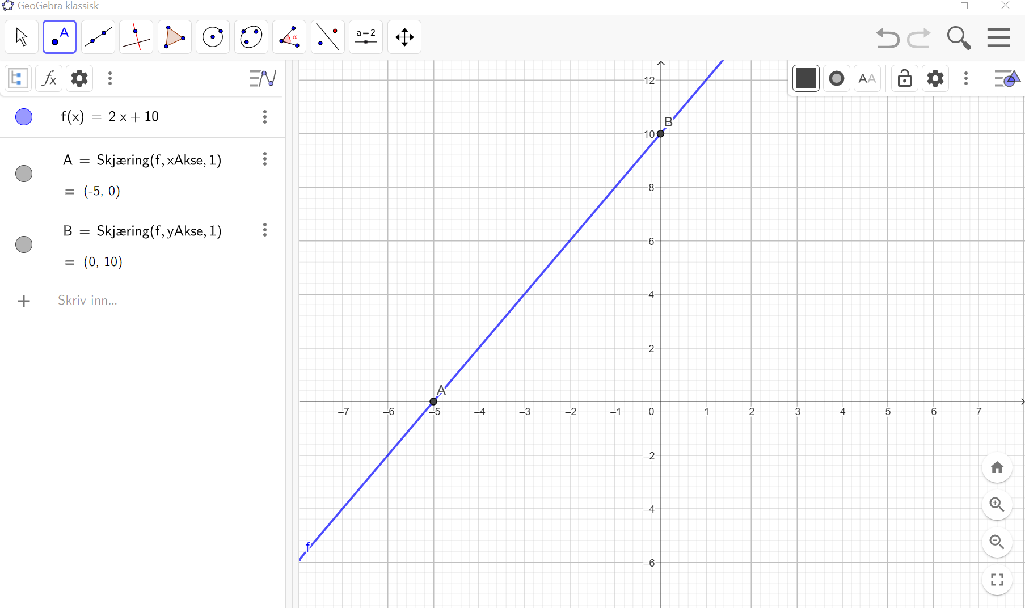Restore the GeoGebra window
This screenshot has width=1025, height=608.
coord(965,5)
